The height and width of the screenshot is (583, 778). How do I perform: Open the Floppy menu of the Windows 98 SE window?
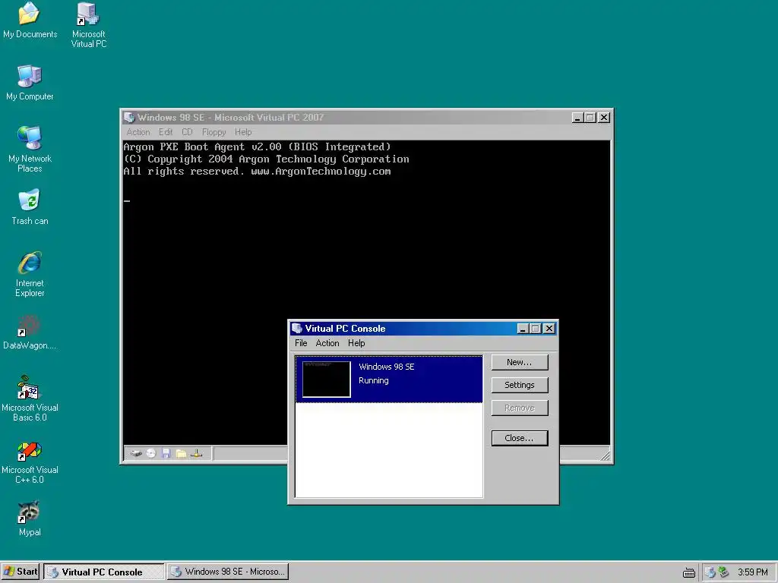click(x=213, y=132)
